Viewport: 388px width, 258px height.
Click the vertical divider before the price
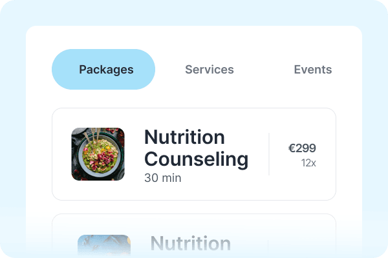269,154
